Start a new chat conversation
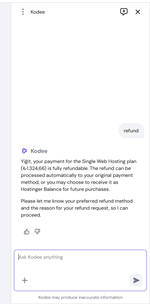This screenshot has width=150, height=304. click(x=124, y=12)
